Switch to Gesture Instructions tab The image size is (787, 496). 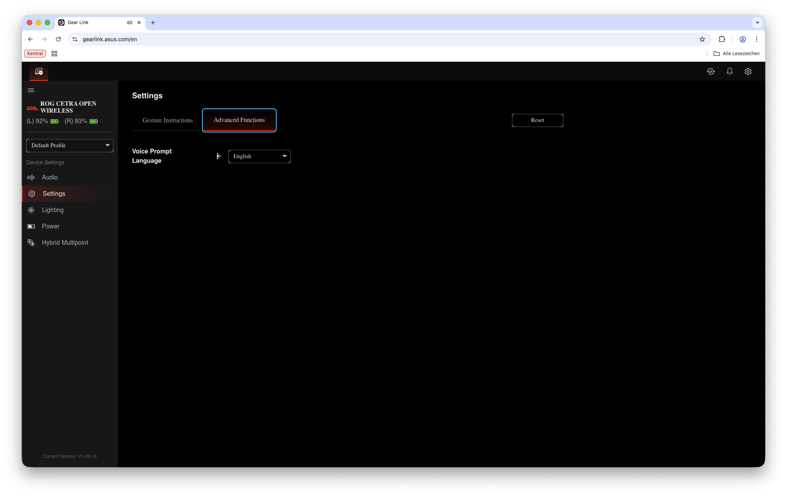167,120
